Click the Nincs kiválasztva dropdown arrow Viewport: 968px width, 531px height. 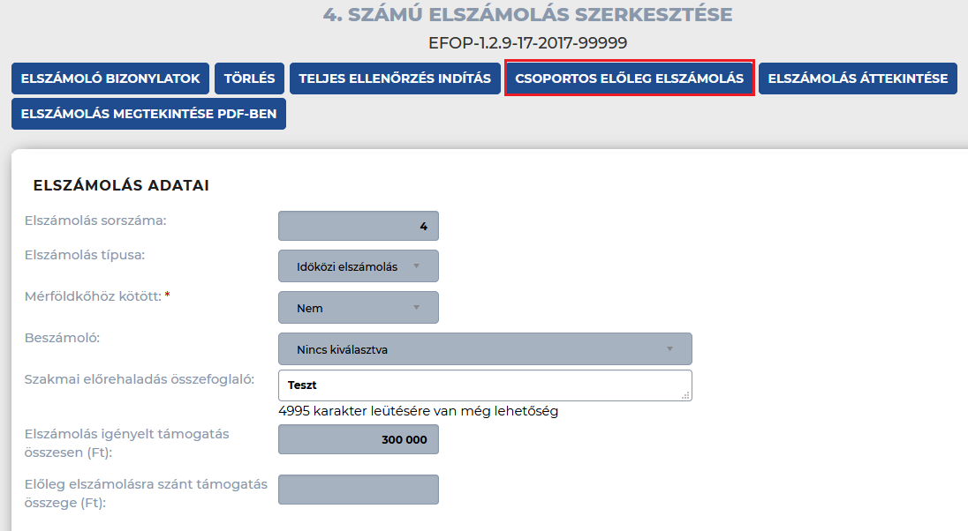[x=669, y=349]
